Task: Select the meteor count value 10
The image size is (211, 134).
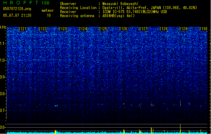Action: click(x=49, y=15)
